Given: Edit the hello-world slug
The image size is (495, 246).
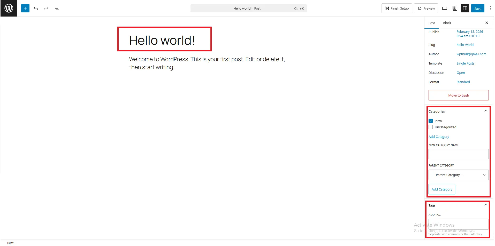Looking at the screenshot, I should pos(465,45).
